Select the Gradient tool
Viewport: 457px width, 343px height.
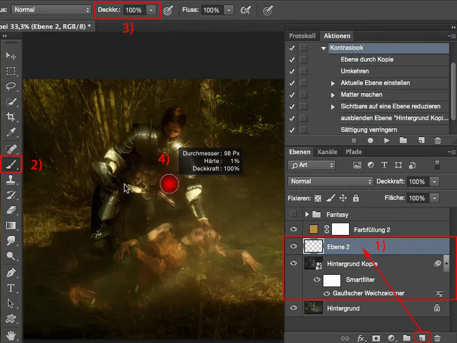point(11,225)
